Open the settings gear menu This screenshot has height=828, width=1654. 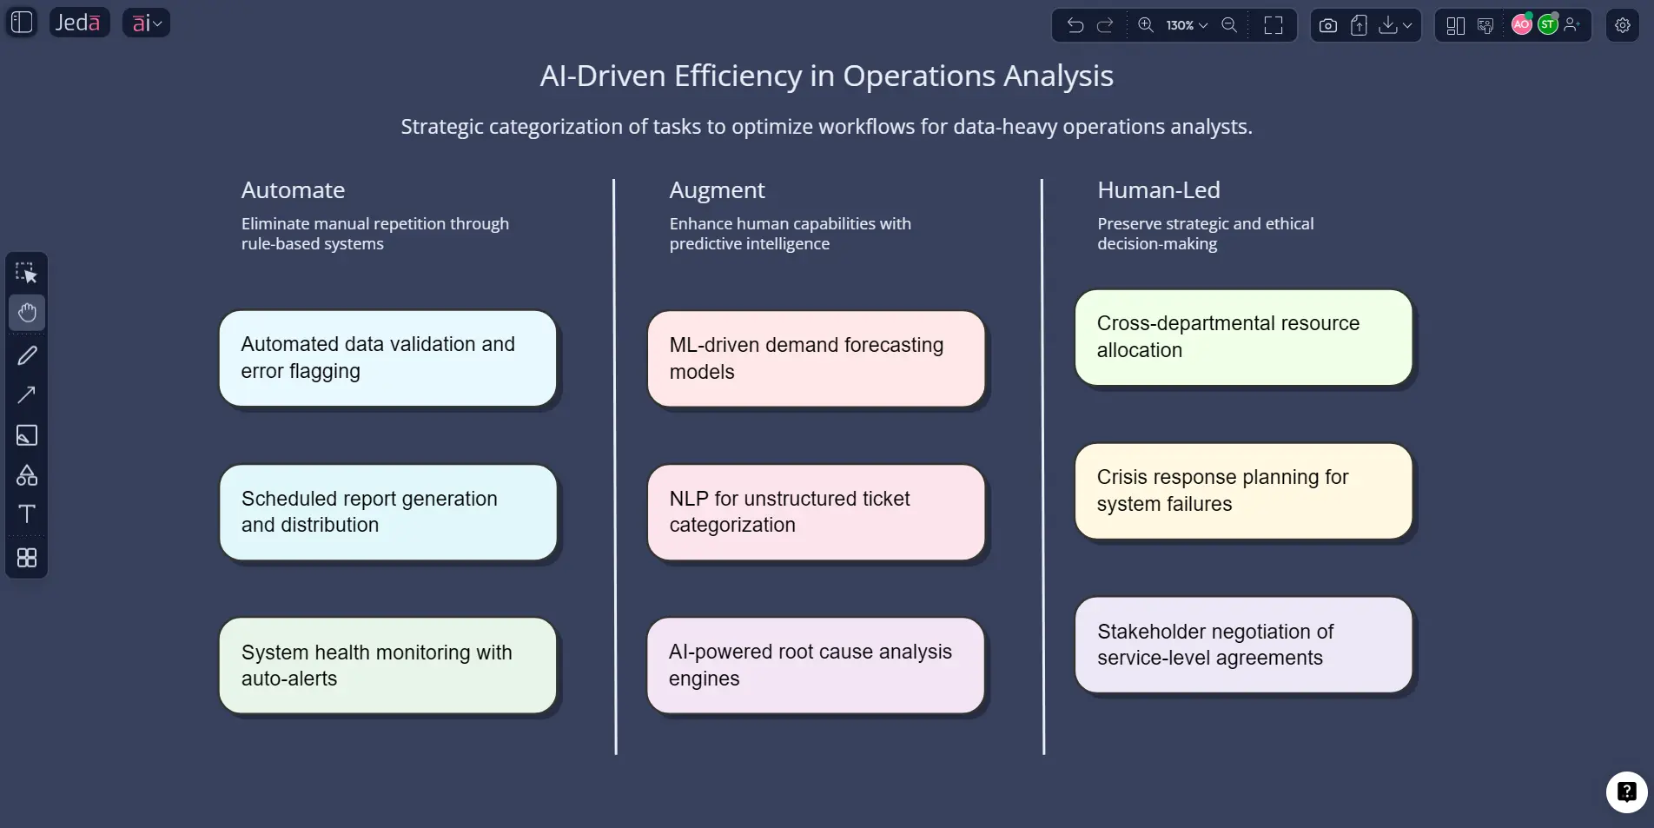pos(1623,25)
